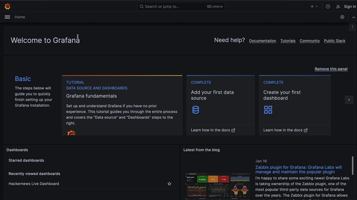This screenshot has width=357, height=200.
Task: Click the 'Starred dashboards' heading
Action: coord(26,161)
